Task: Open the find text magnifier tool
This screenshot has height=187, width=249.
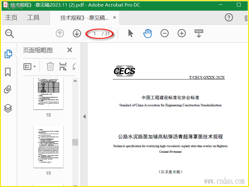Action: 9,34
